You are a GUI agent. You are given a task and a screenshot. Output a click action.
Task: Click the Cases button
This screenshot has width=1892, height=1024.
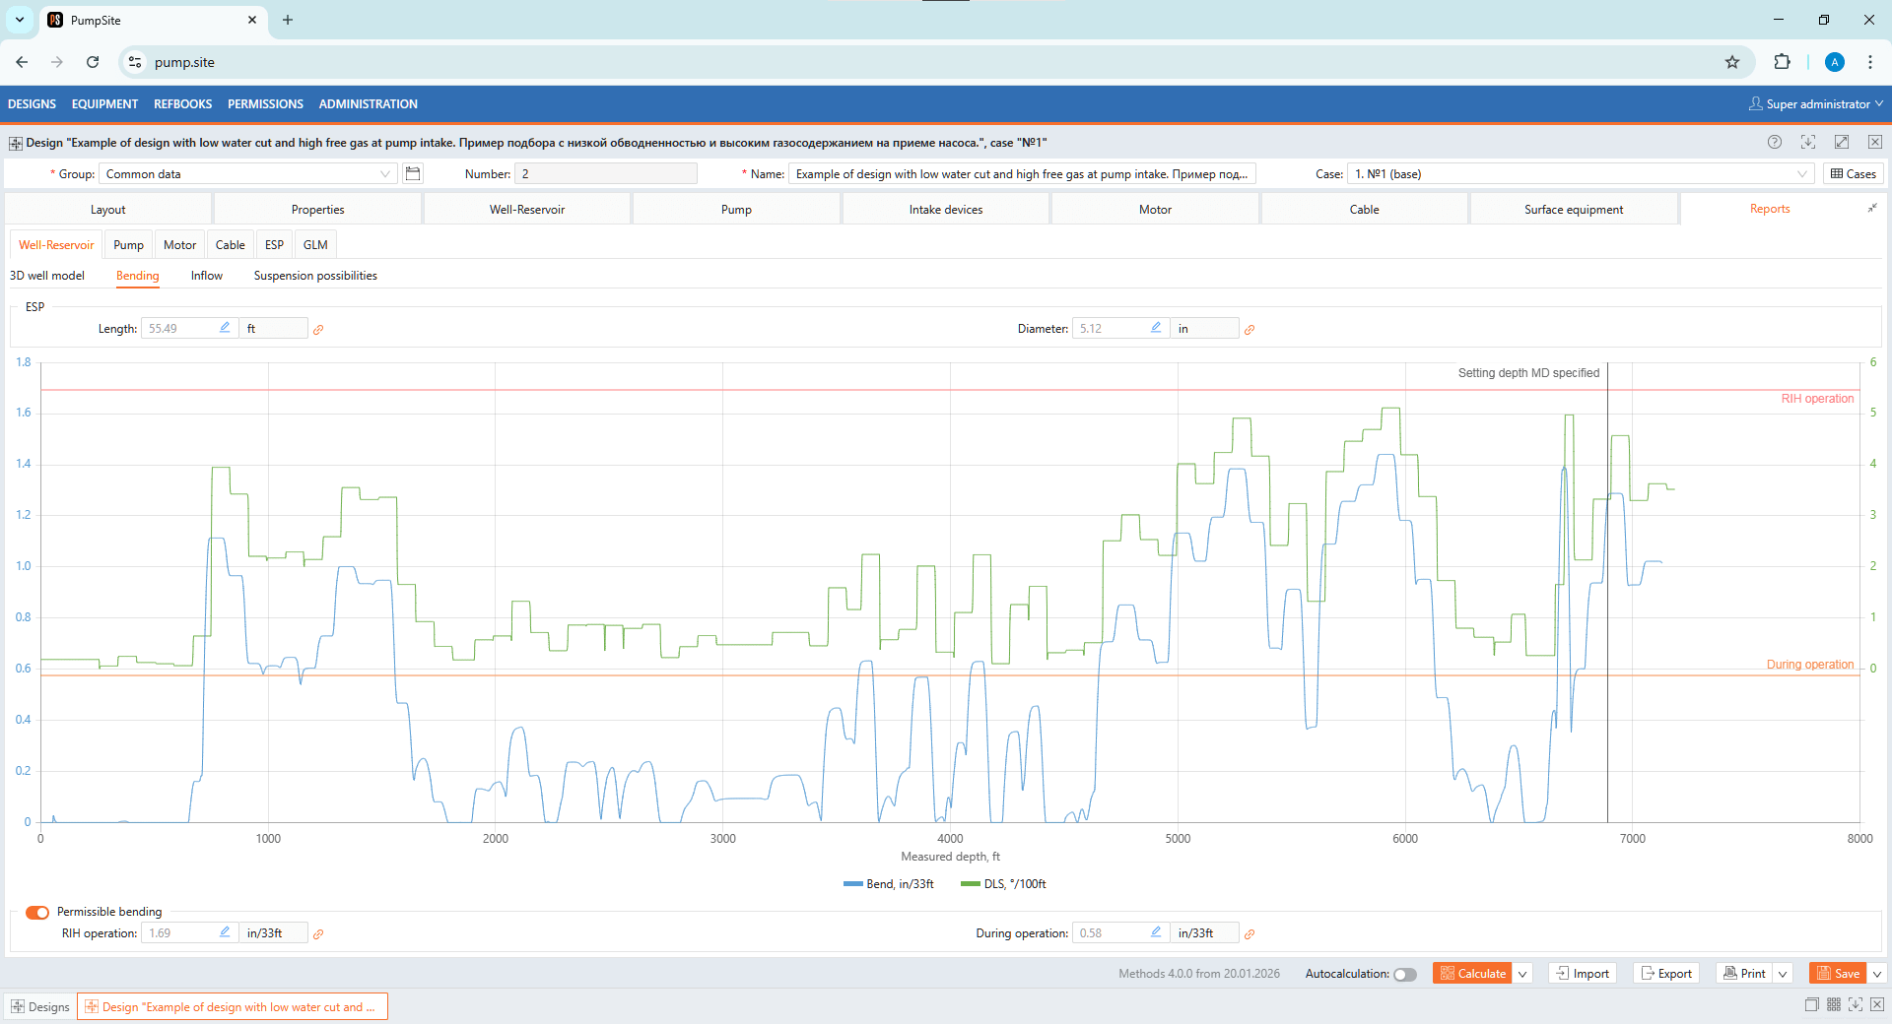point(1853,174)
